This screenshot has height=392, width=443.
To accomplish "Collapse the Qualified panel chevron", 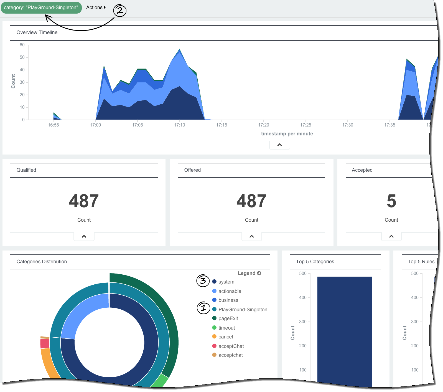I will (84, 236).
